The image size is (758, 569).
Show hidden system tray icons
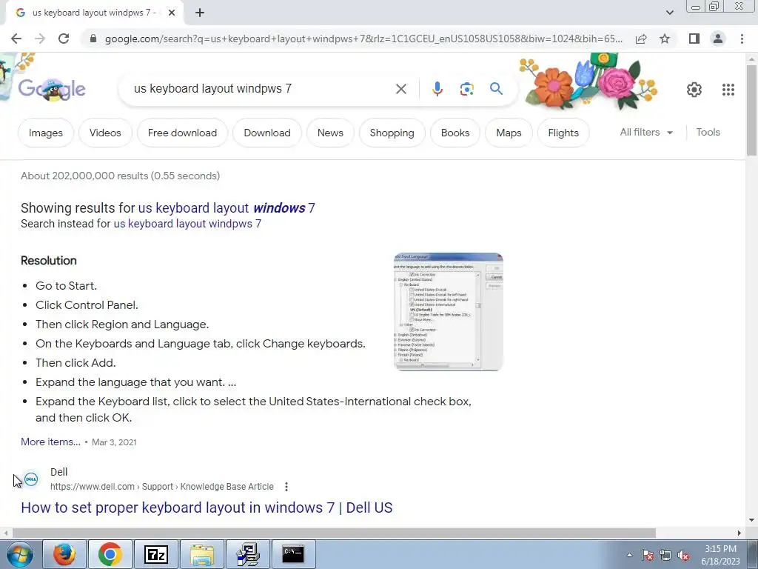pos(629,555)
